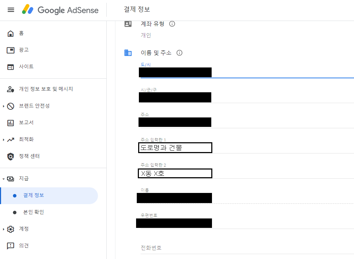The image size is (354, 259).
Task: Click the 정책 센터 shield icon
Action: (x=10, y=156)
